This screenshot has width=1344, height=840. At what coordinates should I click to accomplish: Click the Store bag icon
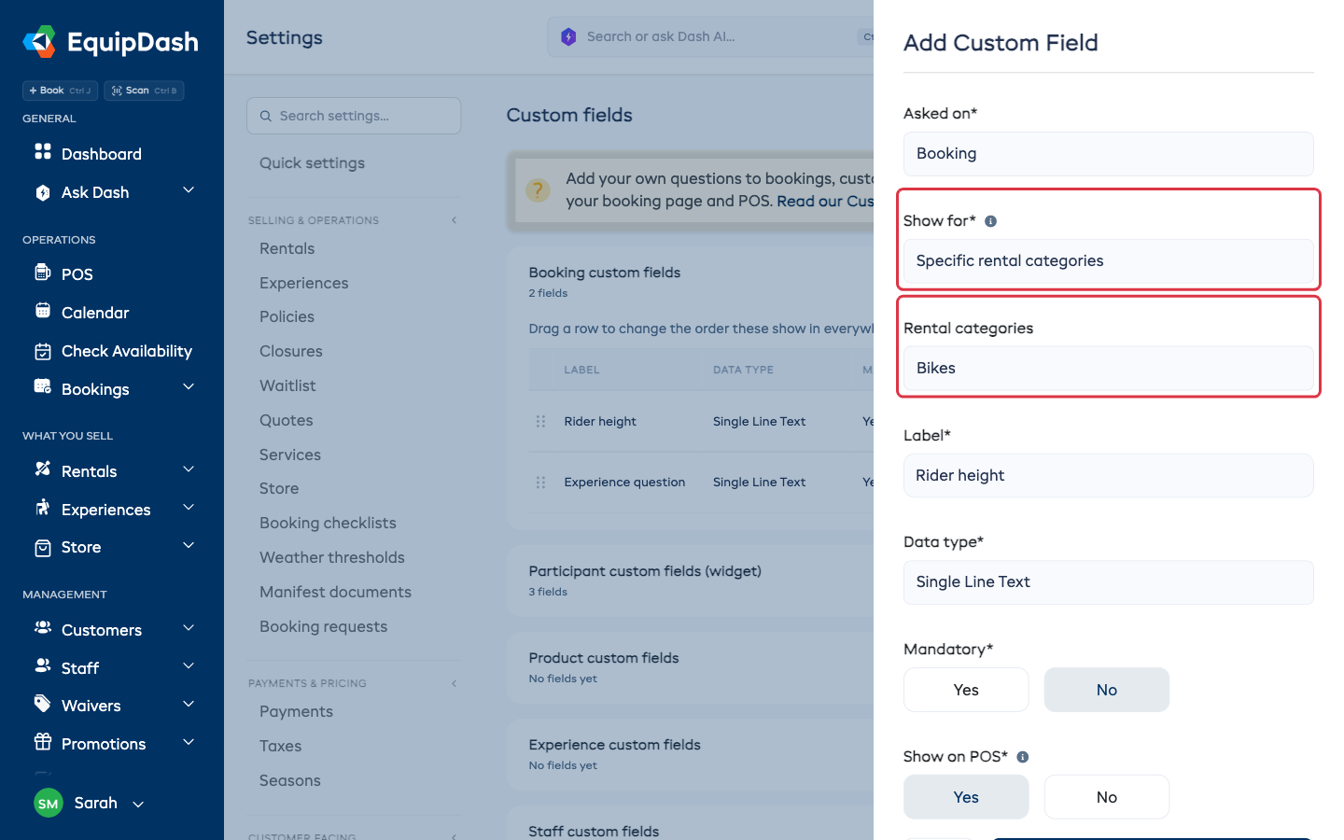pos(43,548)
